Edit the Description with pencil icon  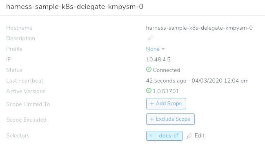click(x=151, y=38)
